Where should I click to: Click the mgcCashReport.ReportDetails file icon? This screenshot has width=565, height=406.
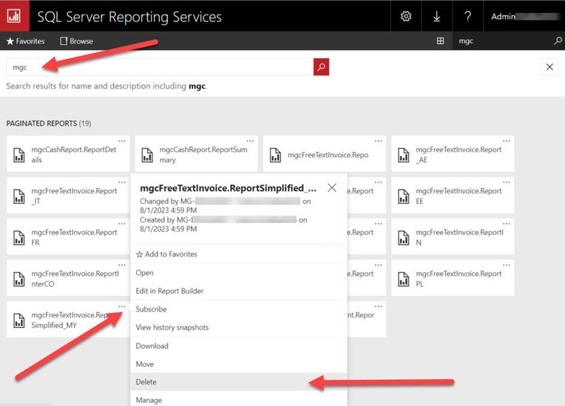[19, 155]
